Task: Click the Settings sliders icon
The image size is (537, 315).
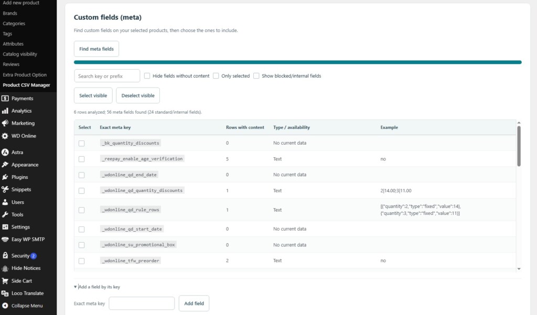Action: [5, 227]
